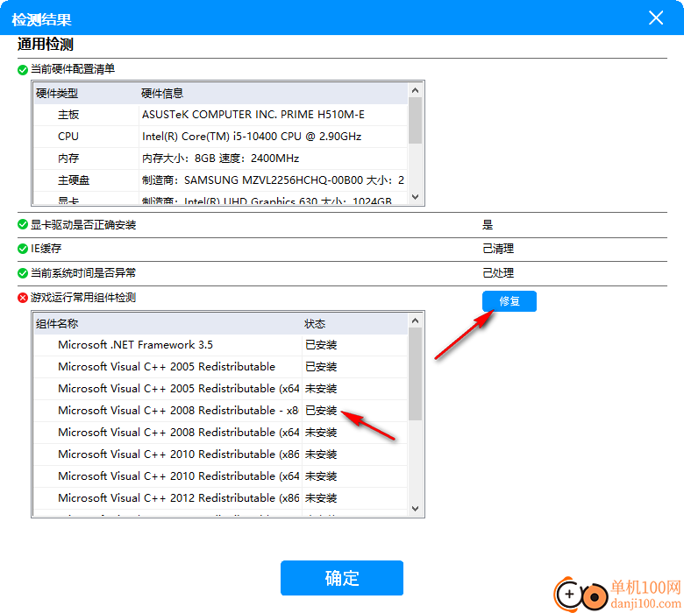This screenshot has height=613, width=684.
Task: Select the 主板 hardware row
Action: tap(221, 115)
